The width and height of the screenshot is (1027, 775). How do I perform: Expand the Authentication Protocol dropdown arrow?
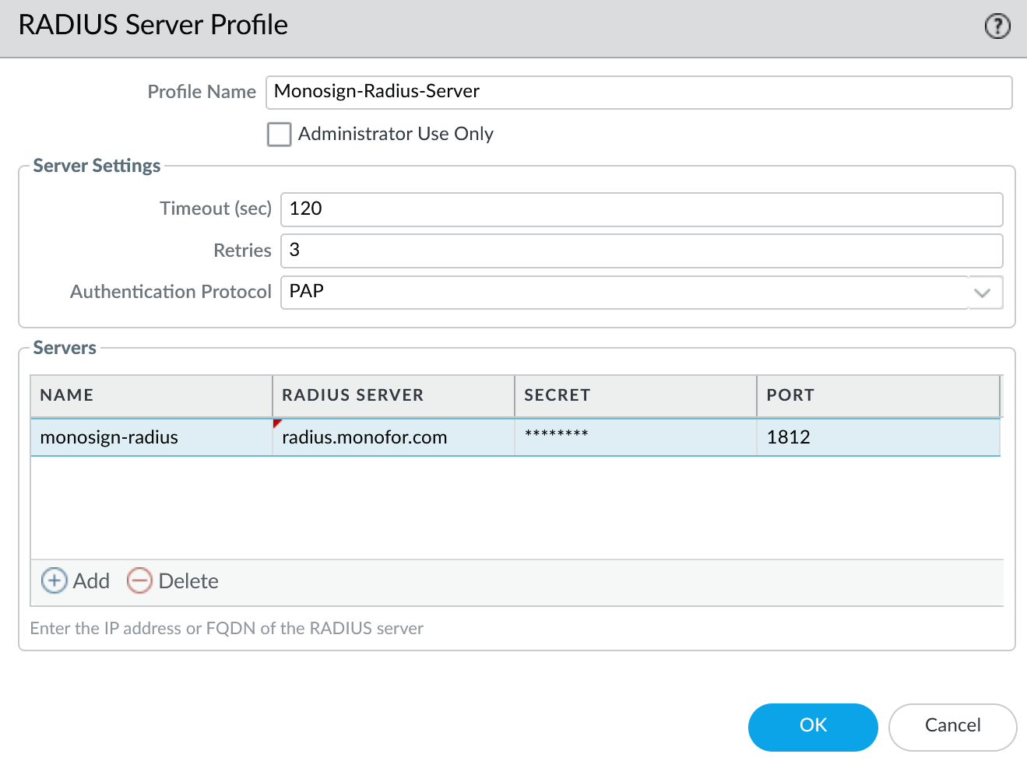pos(983,293)
